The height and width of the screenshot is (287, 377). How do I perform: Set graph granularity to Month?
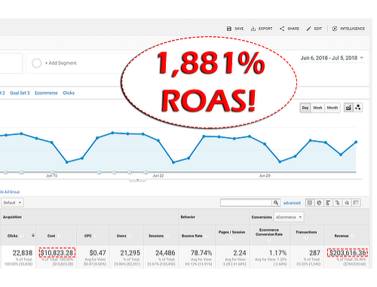pos(333,108)
